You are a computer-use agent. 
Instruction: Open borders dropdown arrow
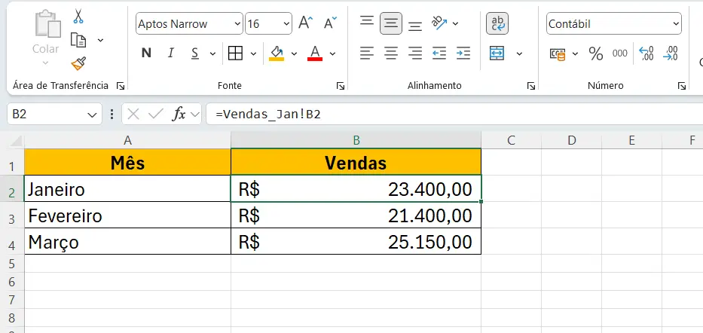click(x=253, y=53)
